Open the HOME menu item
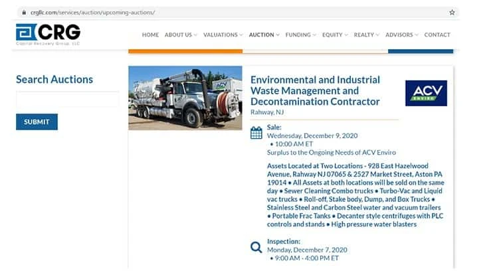 click(150, 35)
